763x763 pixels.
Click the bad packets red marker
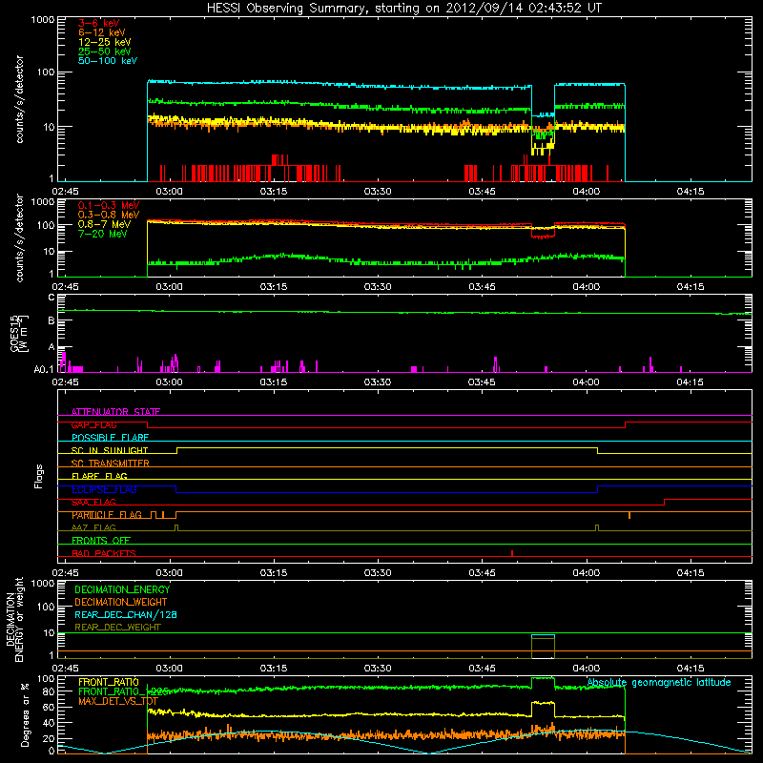(x=512, y=553)
